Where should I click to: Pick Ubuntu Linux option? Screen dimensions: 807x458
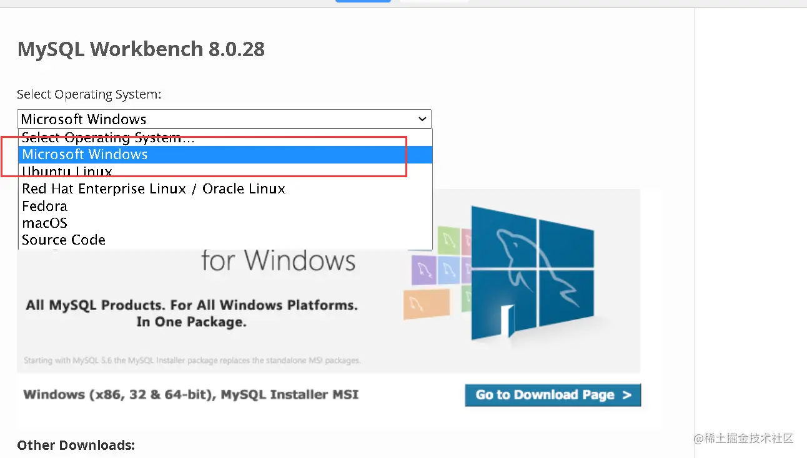click(x=225, y=172)
